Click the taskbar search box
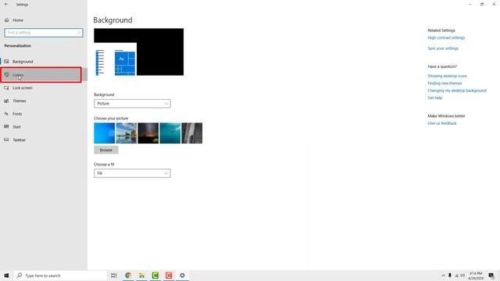Screen dimensions: 500x281 coord(60,276)
